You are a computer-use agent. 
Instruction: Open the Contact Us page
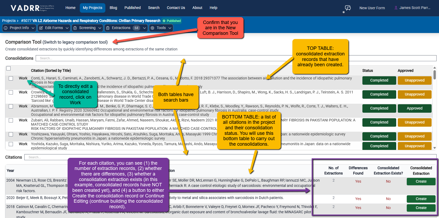tap(176, 8)
